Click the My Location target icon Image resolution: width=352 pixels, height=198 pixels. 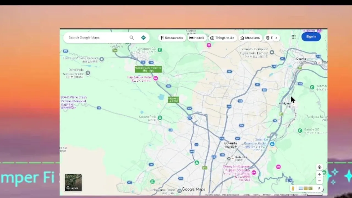(319, 167)
